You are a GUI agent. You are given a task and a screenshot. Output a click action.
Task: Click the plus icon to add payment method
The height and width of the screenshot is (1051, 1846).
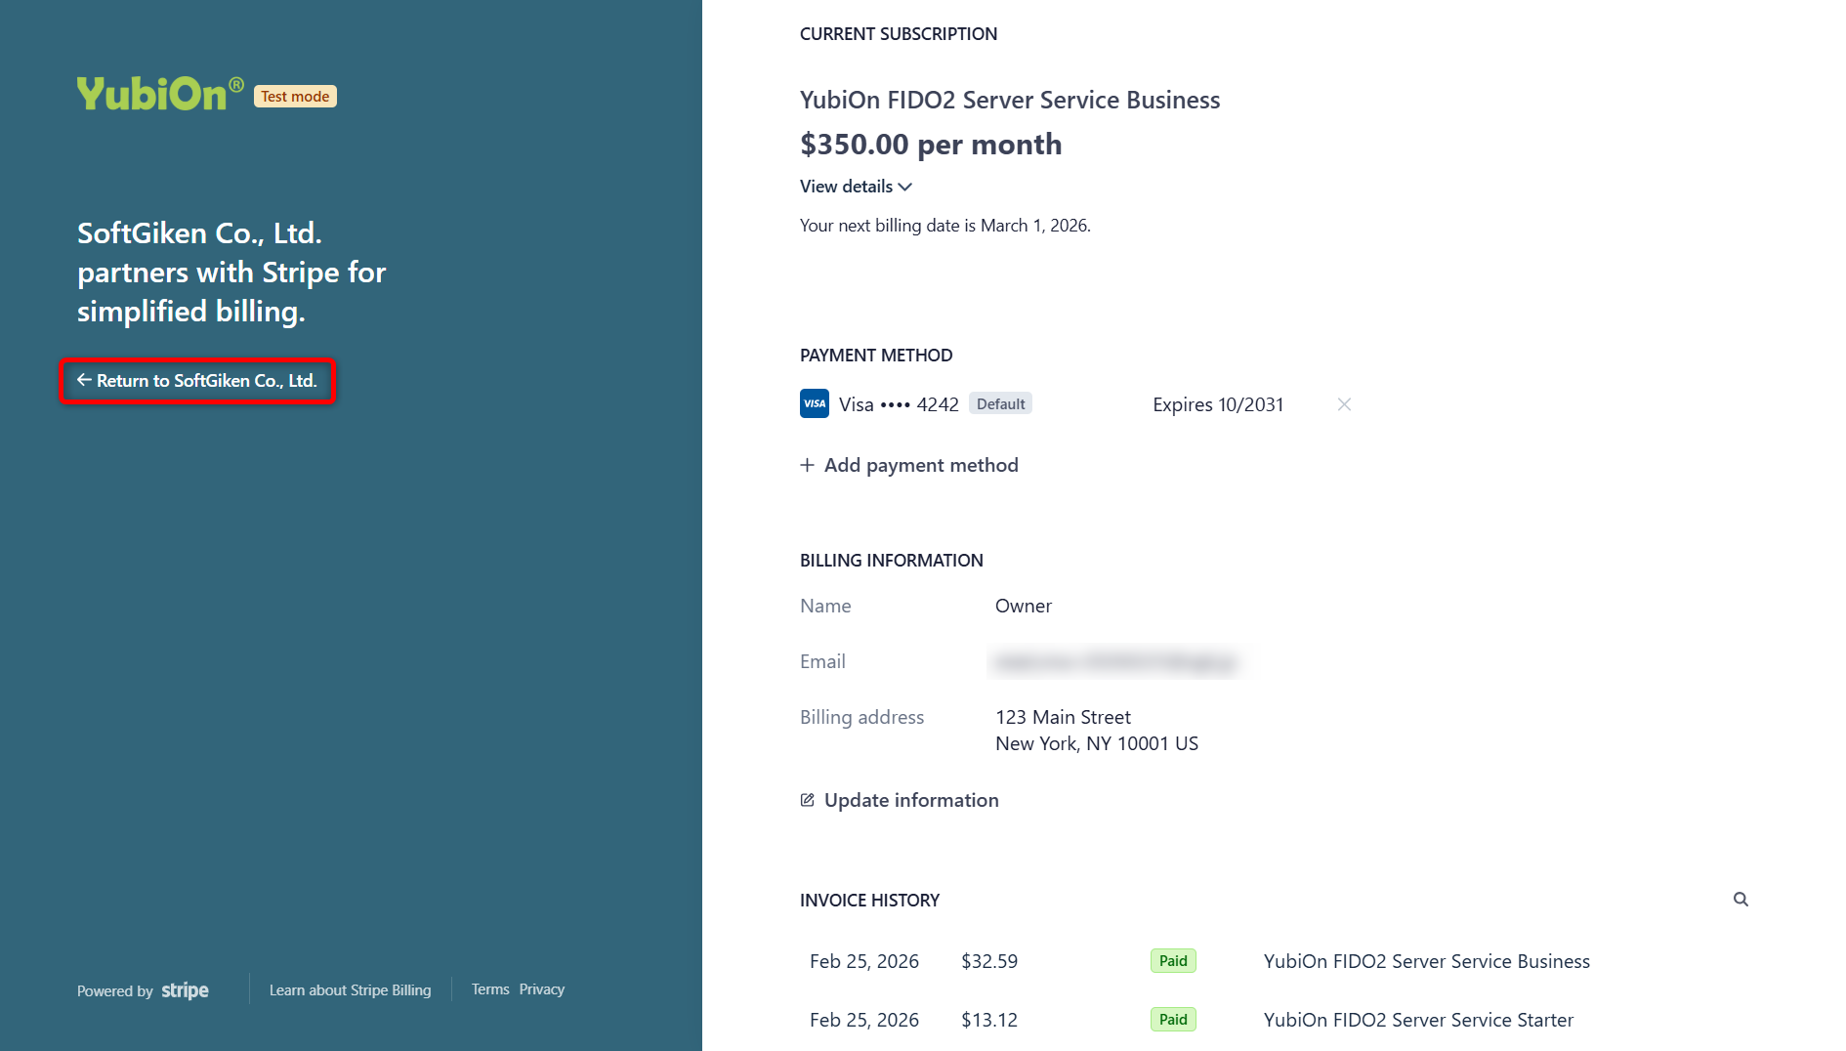807,465
